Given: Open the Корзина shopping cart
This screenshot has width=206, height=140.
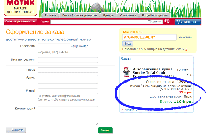Looking at the screenshot, I should click(x=187, y=22).
